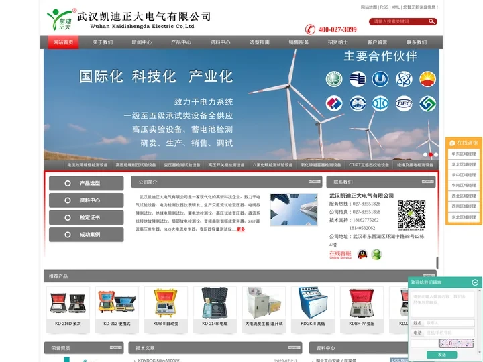Click the red diamond partner logo

coord(334,103)
